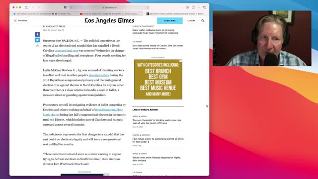The image size is (318, 179).
Task: Show the Safari tab overview
Action: click(205, 7)
